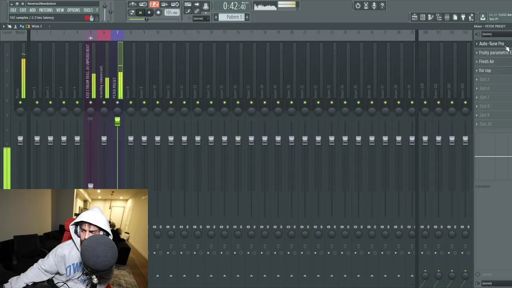Click the link multi-controller icon
Screen dimensions: 512x288
point(197,12)
